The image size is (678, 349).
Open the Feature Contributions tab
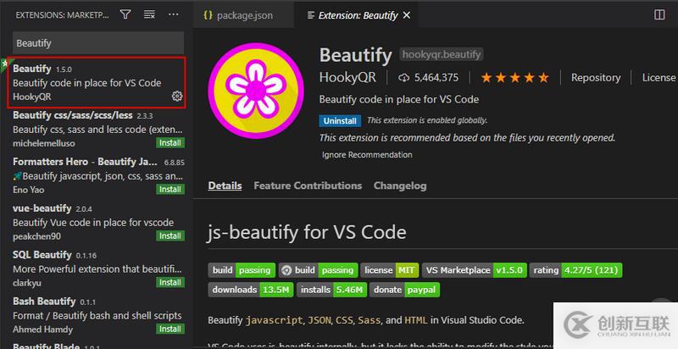tap(308, 186)
